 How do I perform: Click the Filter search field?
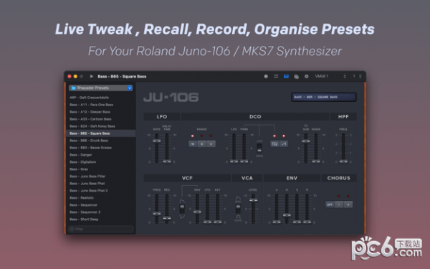pyautogui.click(x=100, y=229)
